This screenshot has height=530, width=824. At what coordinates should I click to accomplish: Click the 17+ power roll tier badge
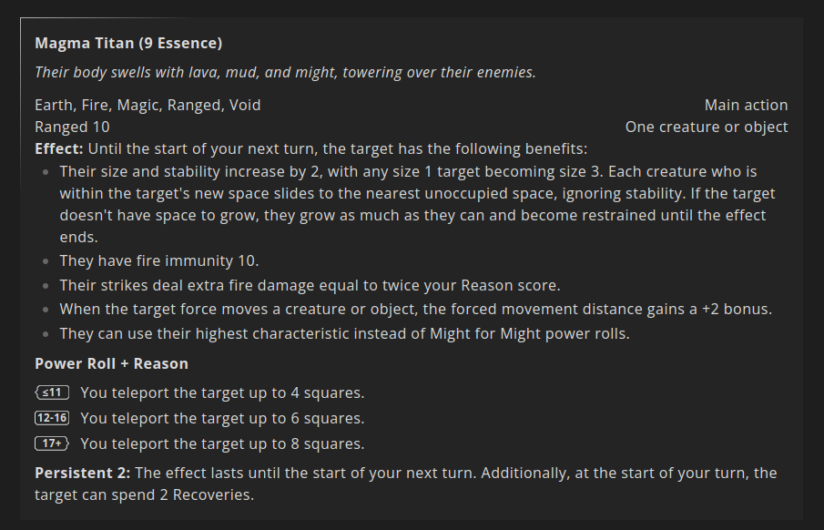click(52, 444)
